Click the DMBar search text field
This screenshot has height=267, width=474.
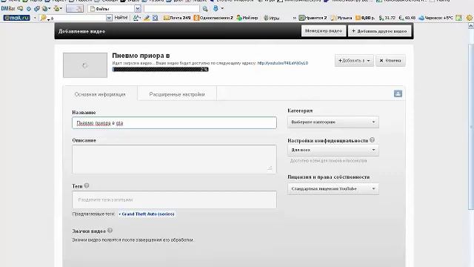[x=171, y=8]
